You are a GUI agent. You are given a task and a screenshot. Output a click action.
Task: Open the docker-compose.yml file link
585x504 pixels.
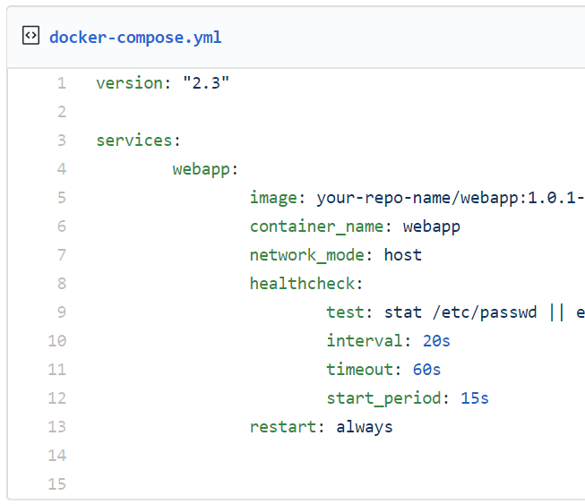(x=135, y=38)
